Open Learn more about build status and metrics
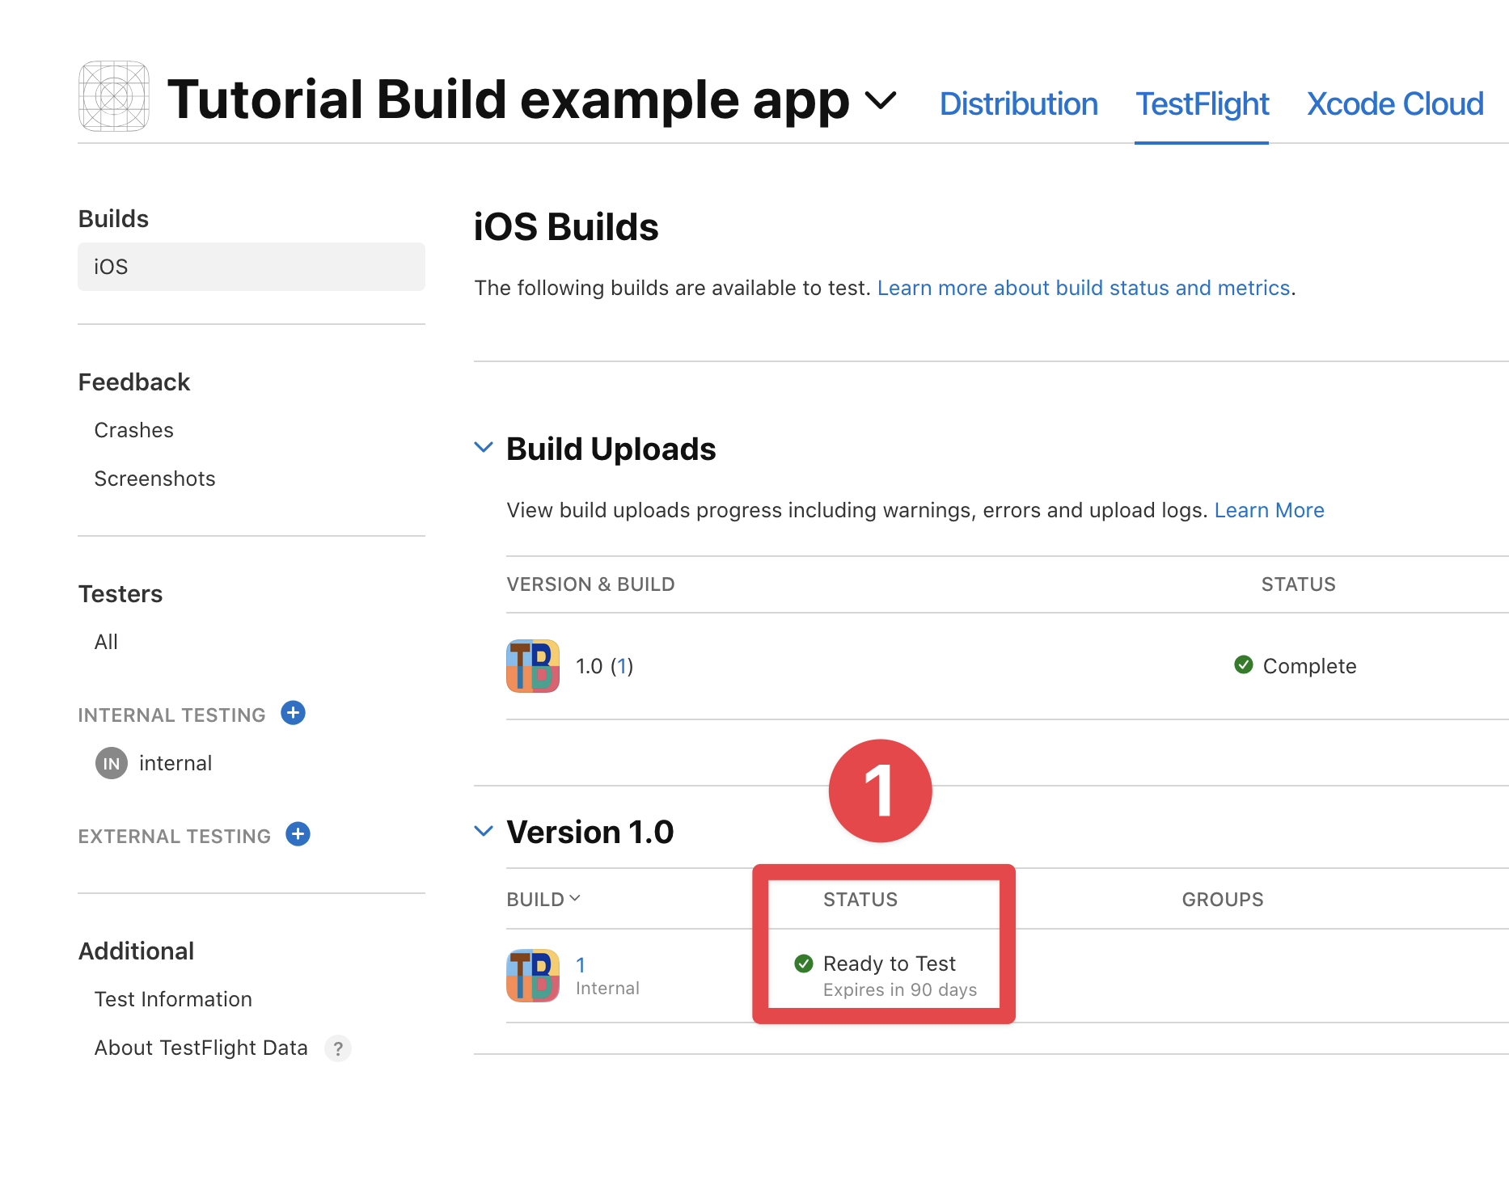 (1084, 288)
